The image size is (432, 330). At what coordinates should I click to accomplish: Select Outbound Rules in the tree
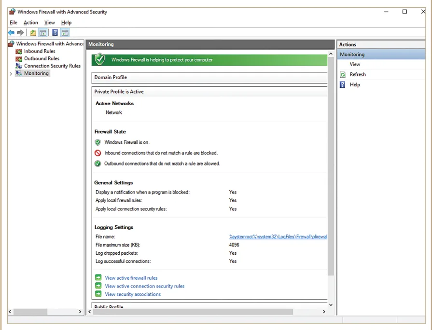tap(42, 59)
